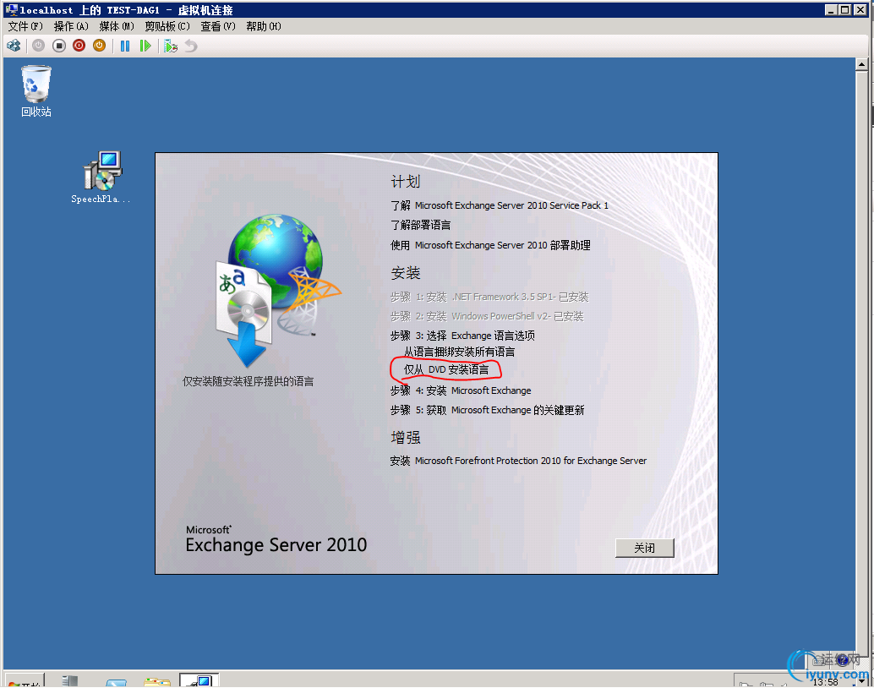This screenshot has height=688, width=874.
Task: Open the 媒体(M) menu
Action: pyautogui.click(x=117, y=26)
